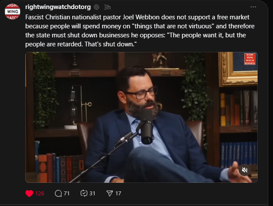
Task: Open replies with the comment bubble icon
Action: click(58, 194)
